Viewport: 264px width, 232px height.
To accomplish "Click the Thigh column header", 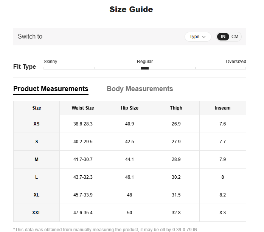I will 176,108.
